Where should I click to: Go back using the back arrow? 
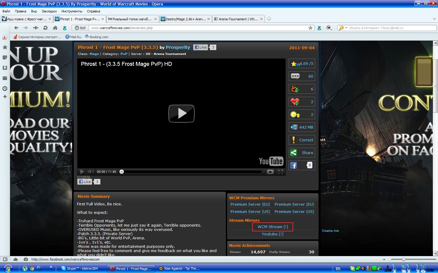pos(16,28)
